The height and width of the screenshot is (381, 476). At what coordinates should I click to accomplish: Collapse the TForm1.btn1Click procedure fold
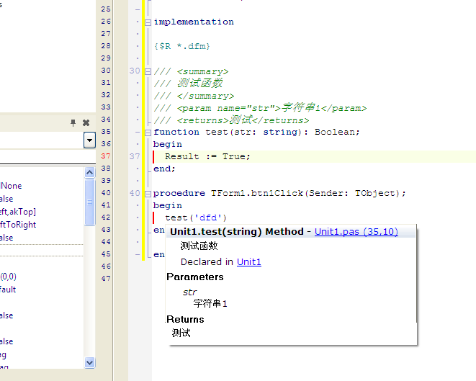tap(148, 194)
